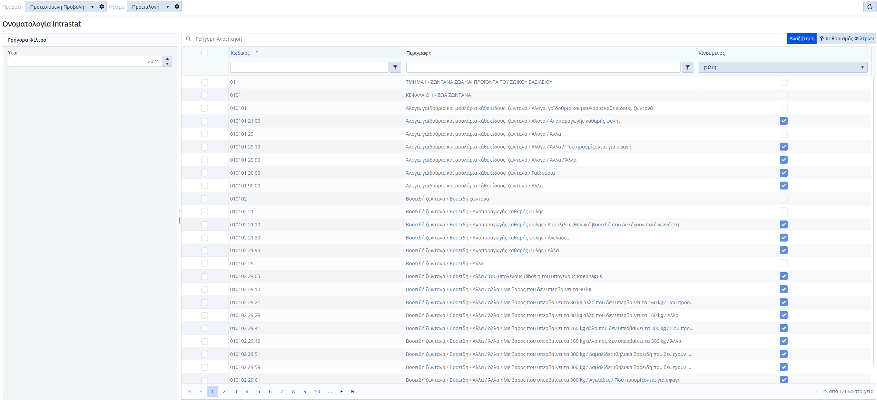Click description Βοοειδή ζωντανά / Βοοειδή / Άλλα
The image size is (877, 400).
(445, 264)
